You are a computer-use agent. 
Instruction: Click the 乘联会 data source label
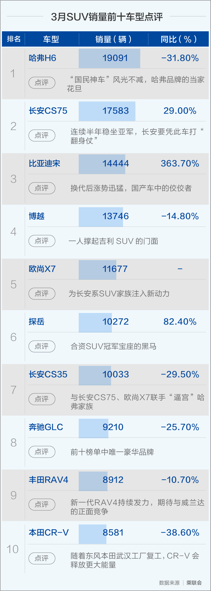click(194, 583)
